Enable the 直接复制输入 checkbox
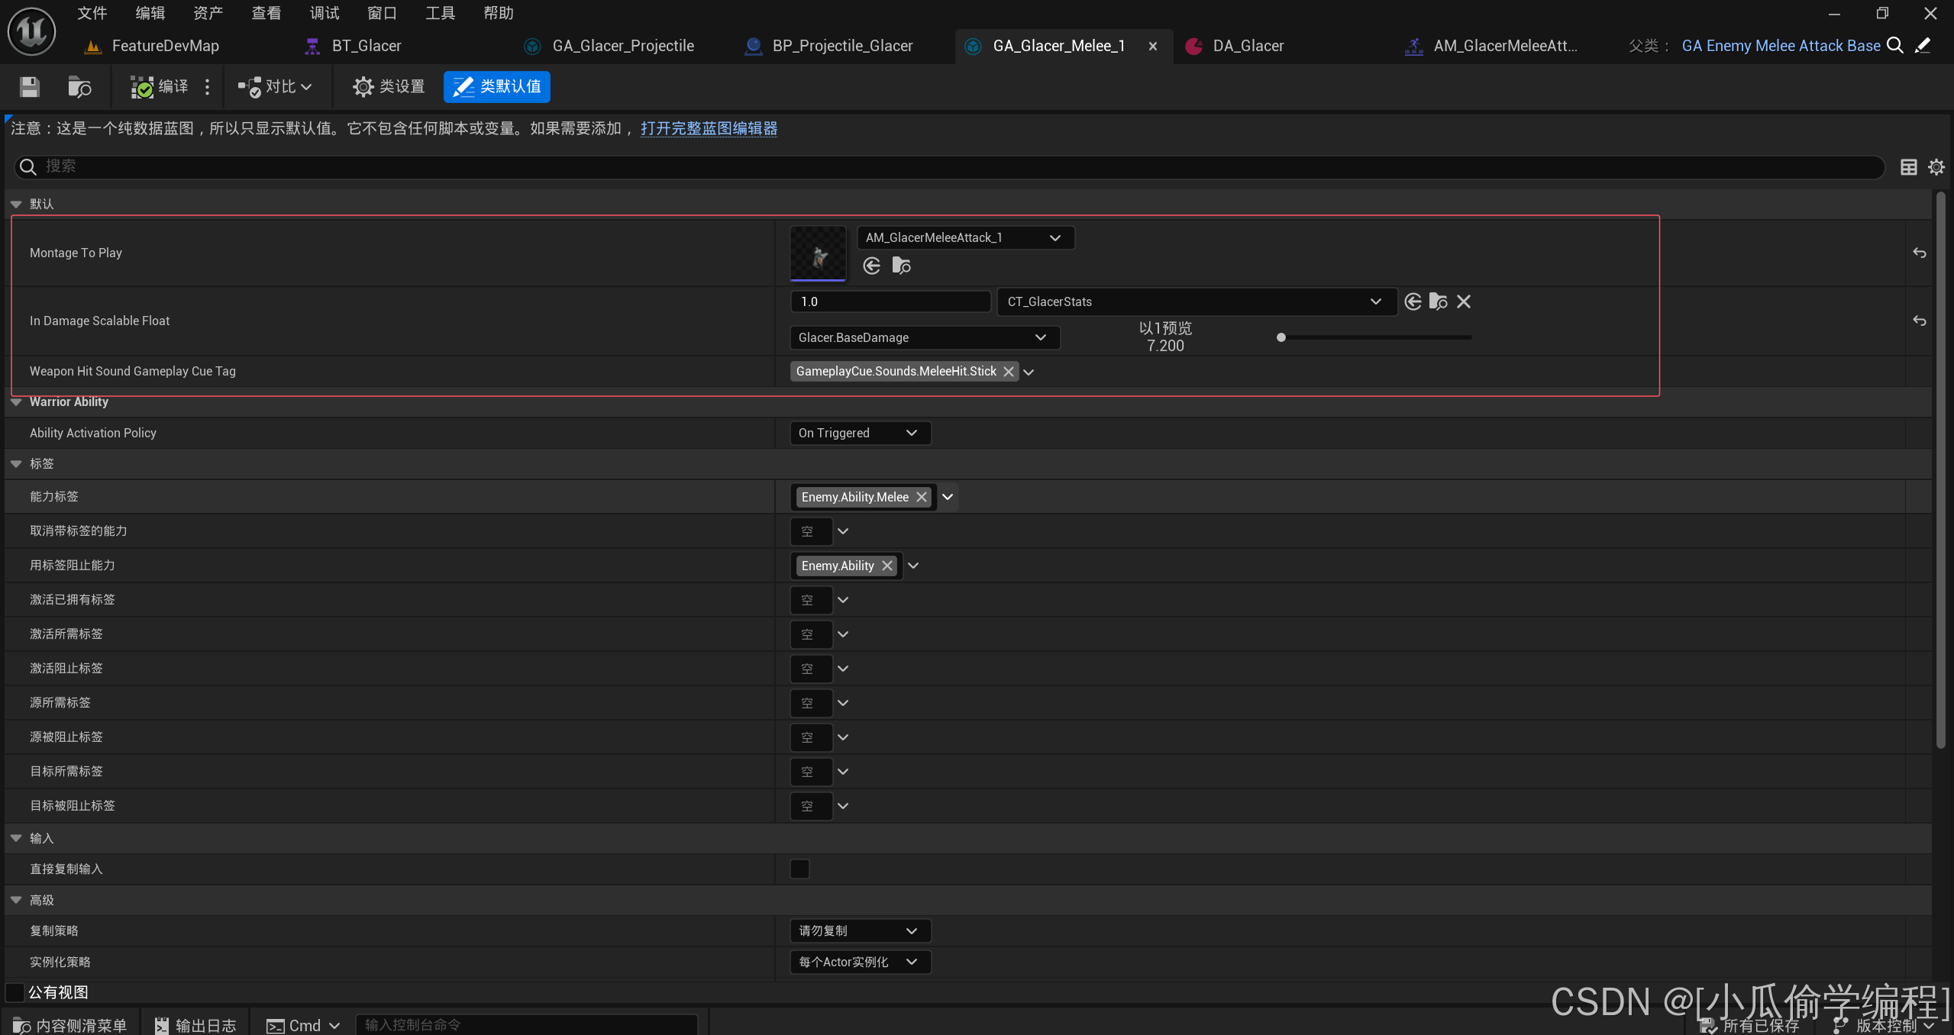Screen dimensions: 1954x1035 799,869
